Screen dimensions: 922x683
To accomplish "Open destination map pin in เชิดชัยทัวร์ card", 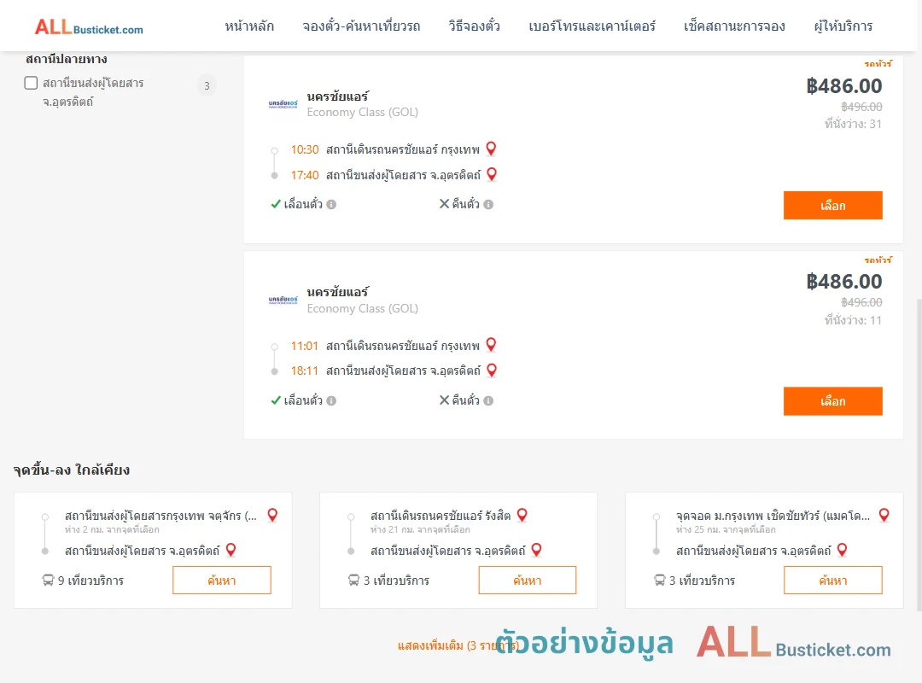I will pyautogui.click(x=842, y=550).
